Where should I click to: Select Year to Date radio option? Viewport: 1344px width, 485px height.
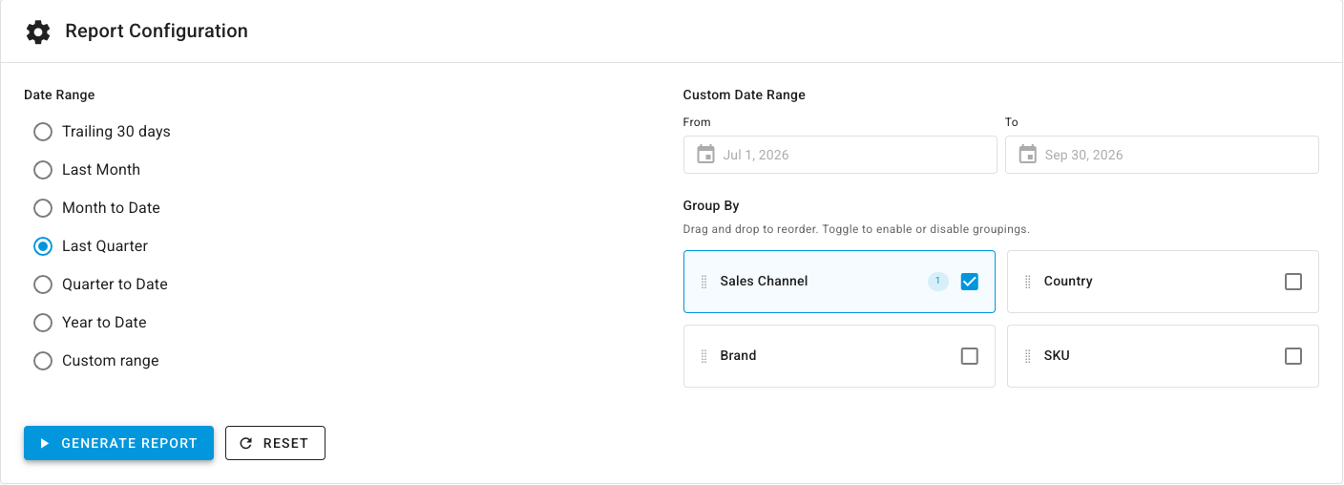43,323
